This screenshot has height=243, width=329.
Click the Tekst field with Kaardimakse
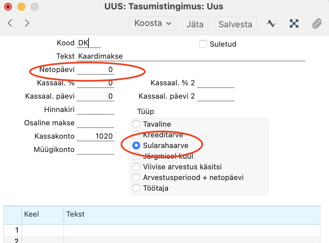191,56
